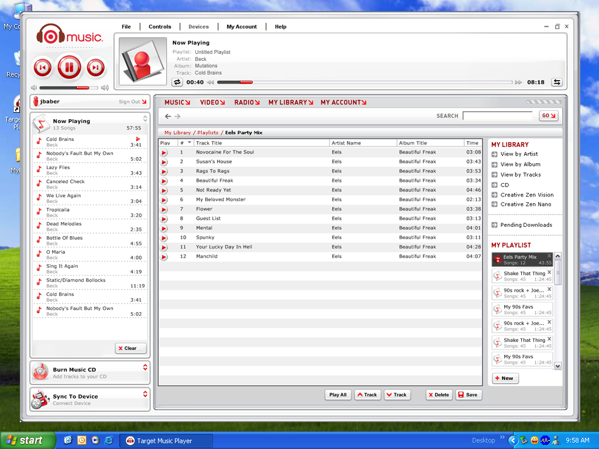
Task: Click the low-volume speaker icon
Action: tap(34, 88)
